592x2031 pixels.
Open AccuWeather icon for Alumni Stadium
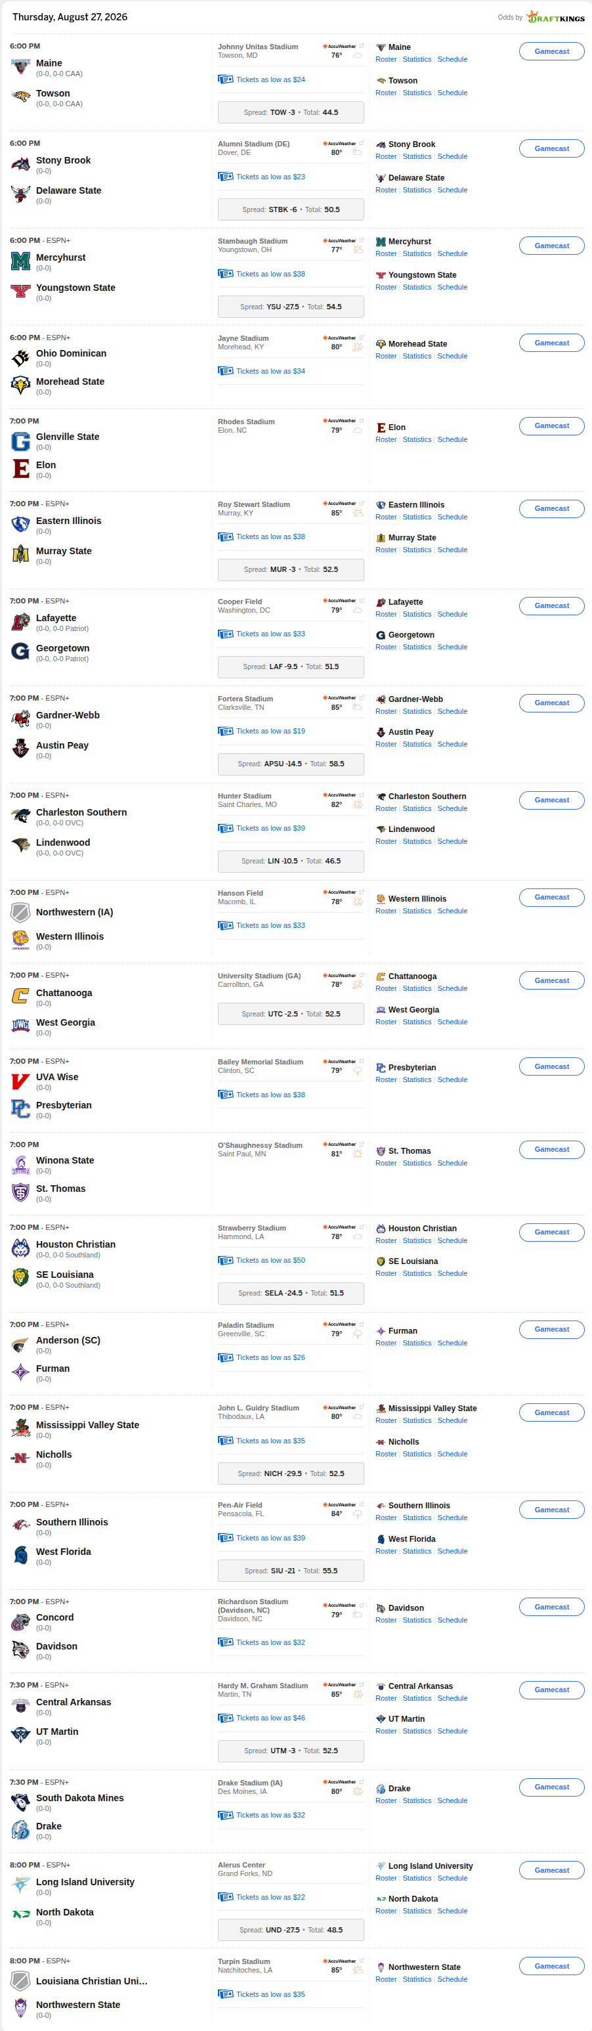pyautogui.click(x=340, y=144)
